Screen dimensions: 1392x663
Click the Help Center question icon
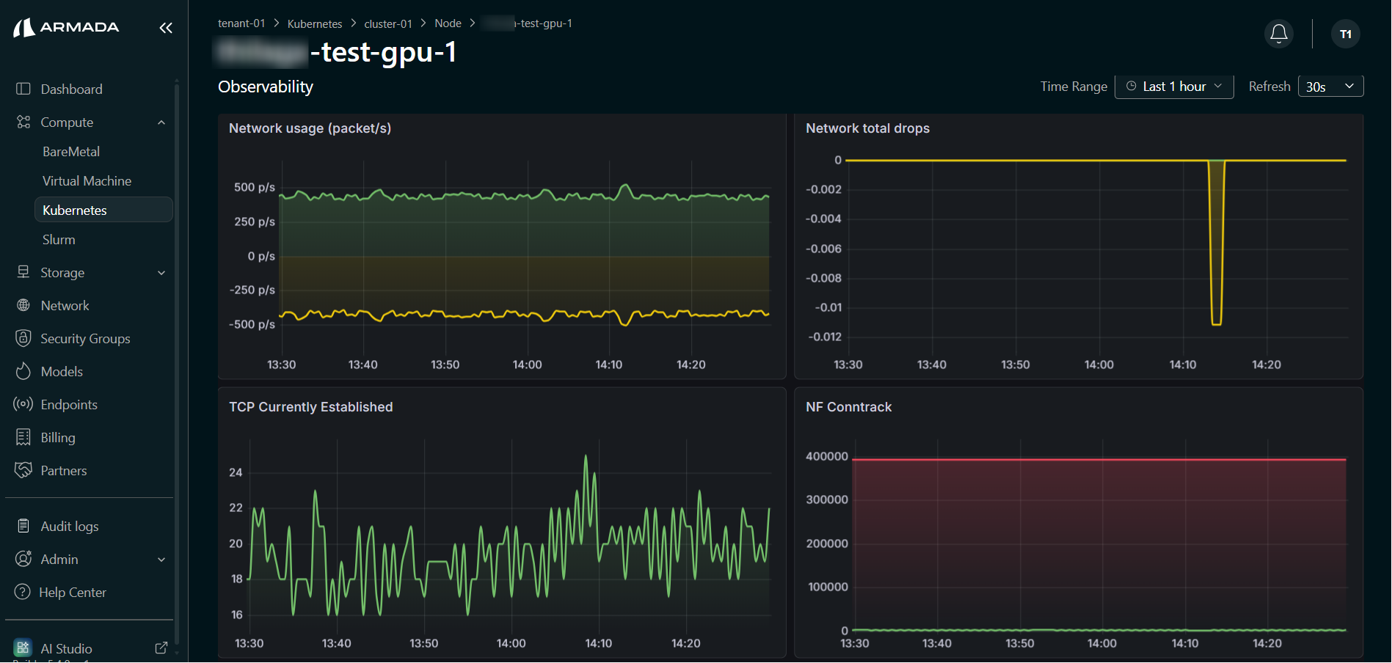pos(23,592)
